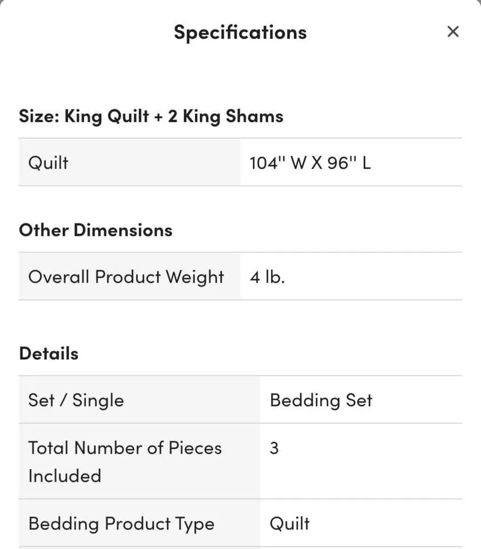Click the Specifications modal title
481x549 pixels.
[x=240, y=32]
